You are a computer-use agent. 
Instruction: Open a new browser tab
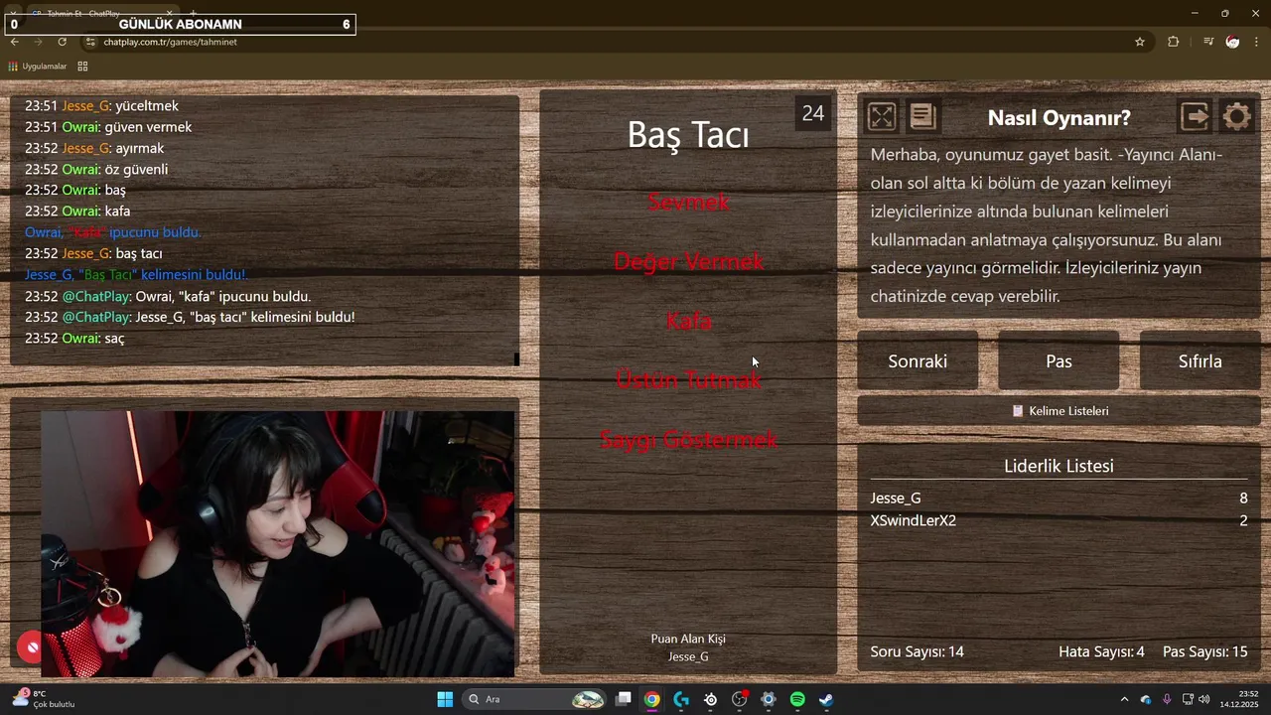[x=193, y=13]
